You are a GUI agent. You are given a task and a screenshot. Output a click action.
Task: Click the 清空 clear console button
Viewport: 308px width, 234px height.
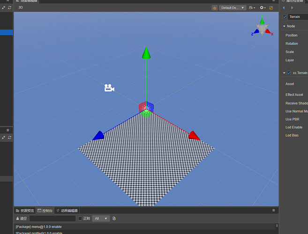(22, 218)
